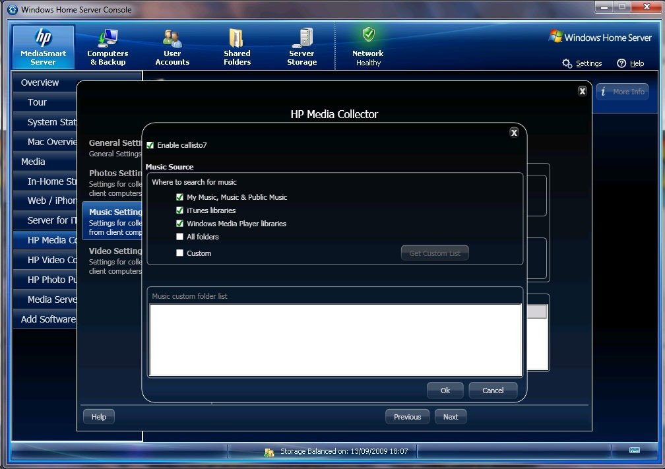The height and width of the screenshot is (469, 665).
Task: Cancel the music source dialog
Action: point(493,391)
